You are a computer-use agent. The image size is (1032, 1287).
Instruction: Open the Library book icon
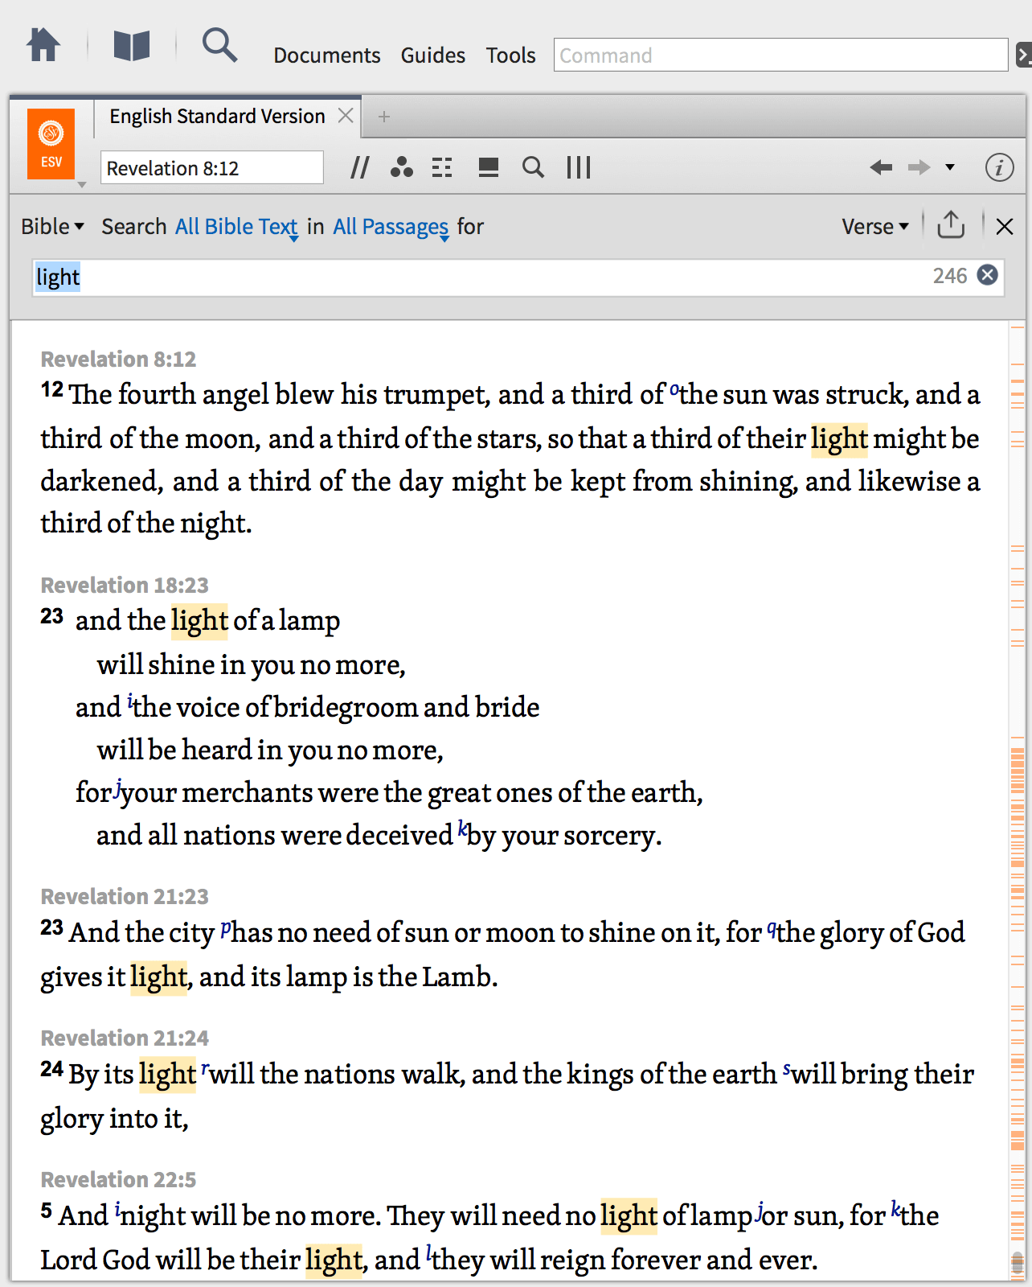[132, 46]
